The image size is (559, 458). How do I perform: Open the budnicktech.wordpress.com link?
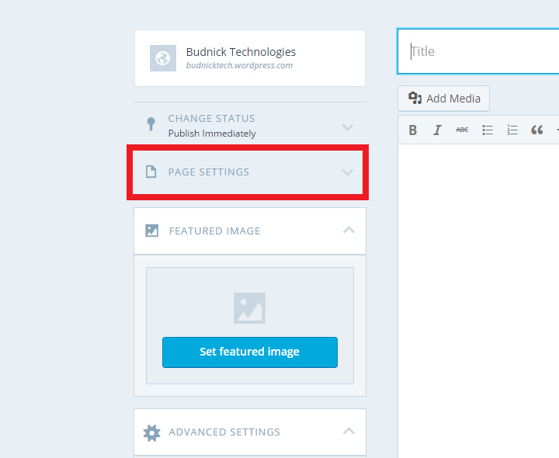pyautogui.click(x=239, y=65)
